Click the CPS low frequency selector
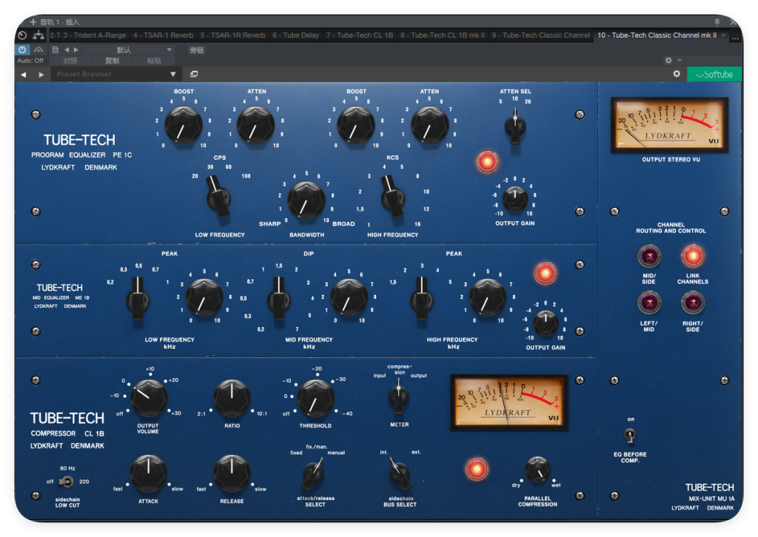Screen dimensions: 758x537 click(218, 197)
